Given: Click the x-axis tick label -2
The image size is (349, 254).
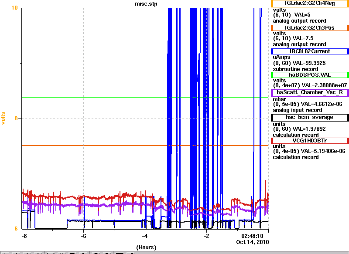Looking at the screenshot, I should [x=206, y=236].
